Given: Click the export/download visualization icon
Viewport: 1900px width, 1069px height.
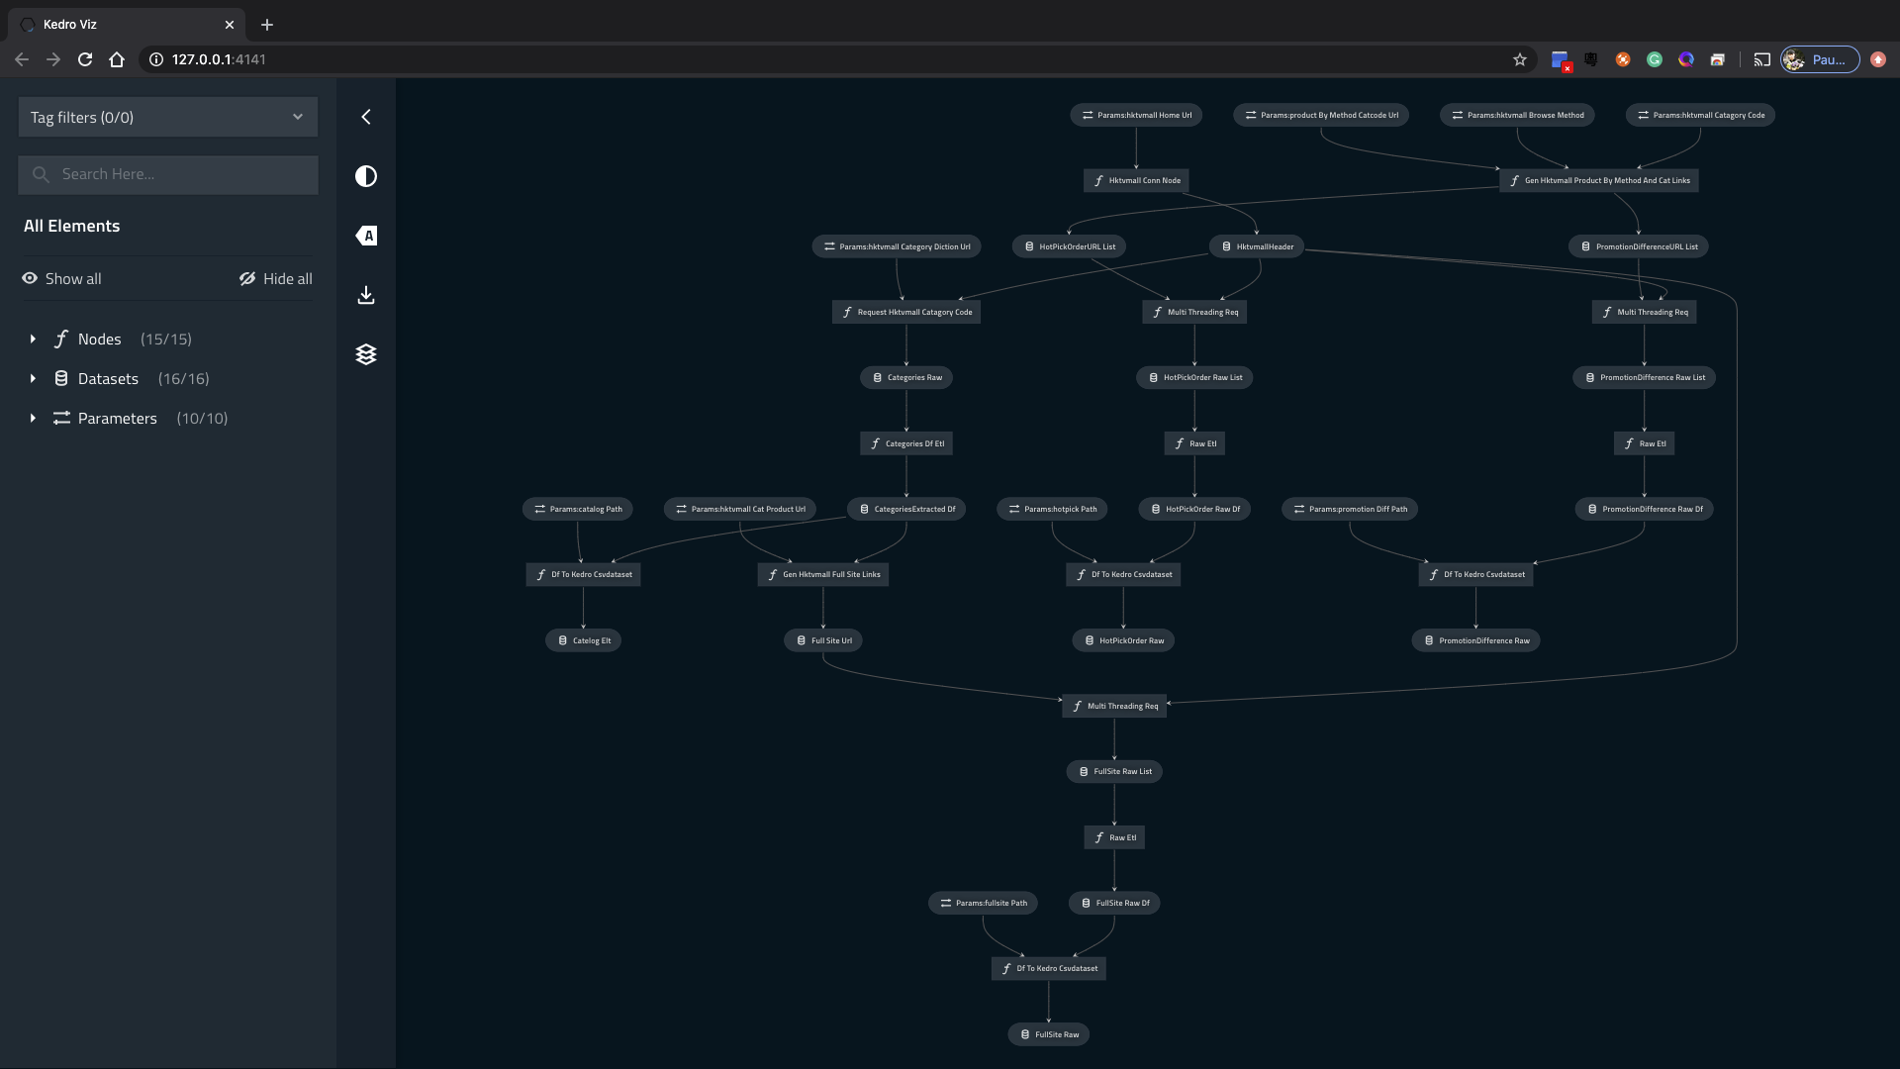Looking at the screenshot, I should [366, 295].
